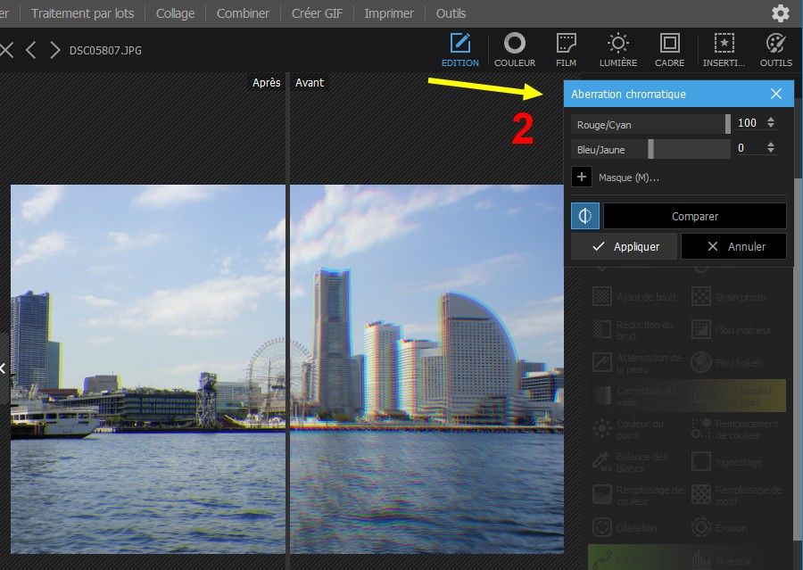Switch to the LUMIÈRE tab
803x570 pixels.
coord(618,50)
